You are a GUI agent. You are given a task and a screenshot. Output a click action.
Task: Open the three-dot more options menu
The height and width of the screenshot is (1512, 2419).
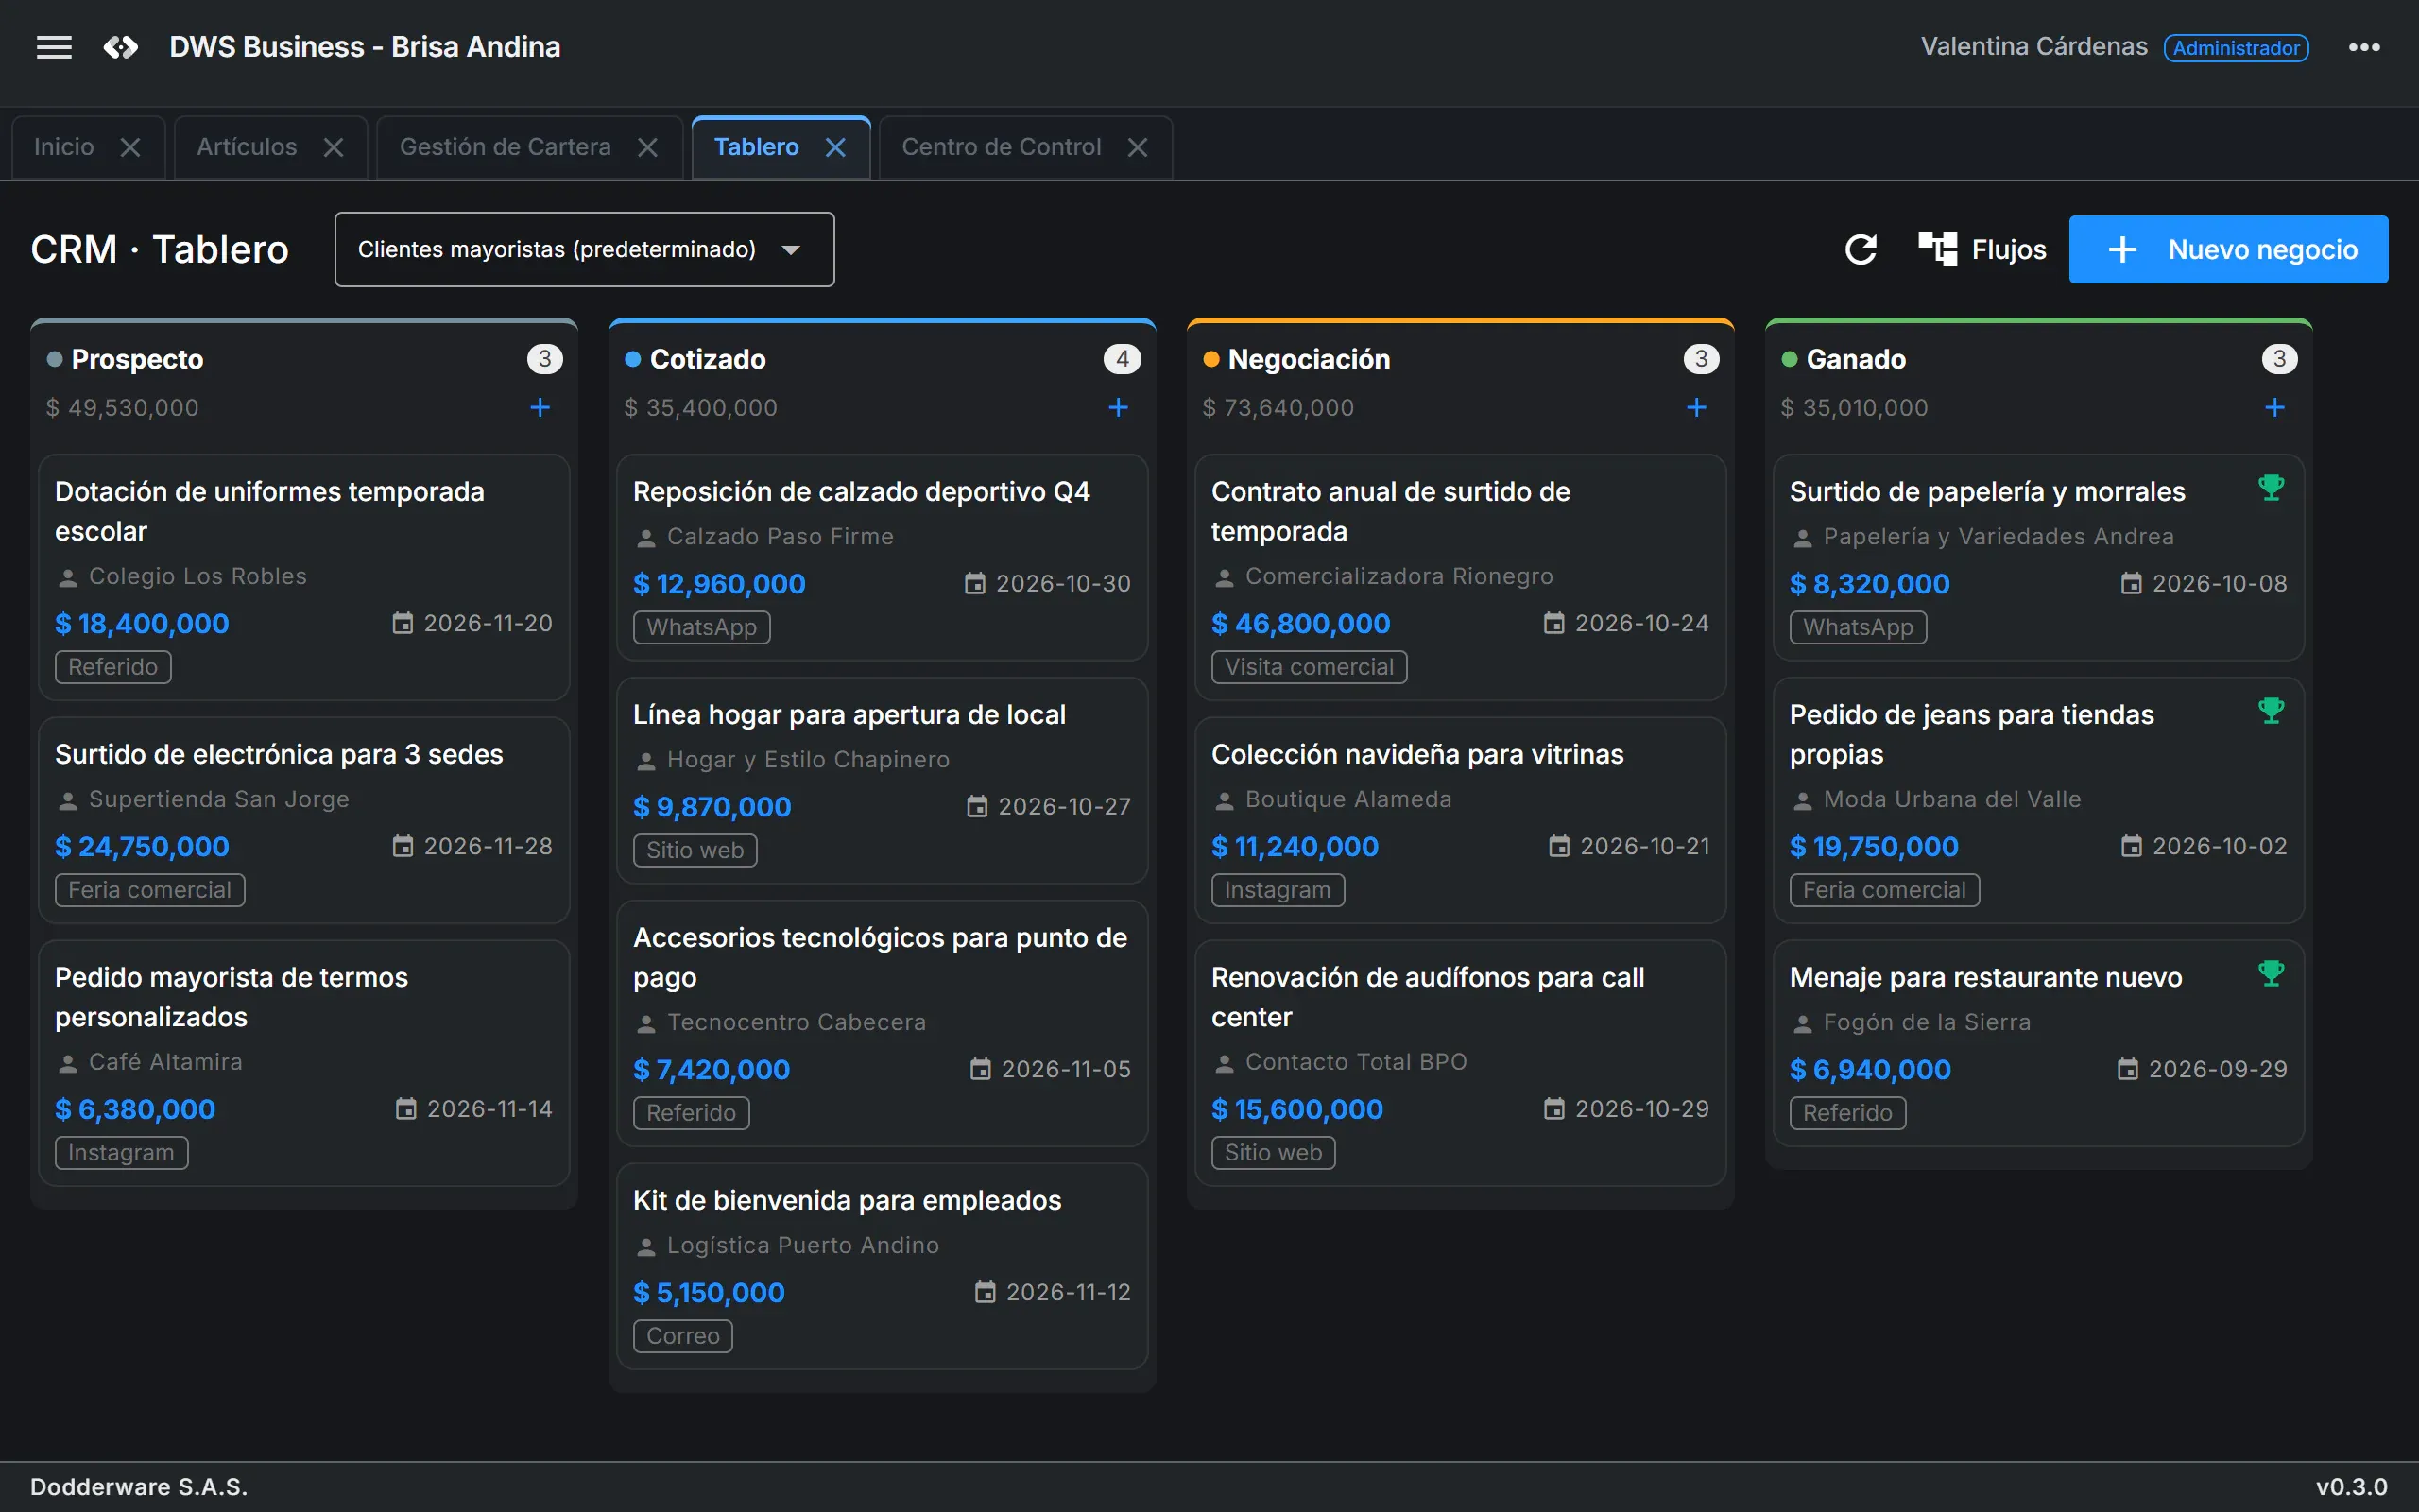2363,47
